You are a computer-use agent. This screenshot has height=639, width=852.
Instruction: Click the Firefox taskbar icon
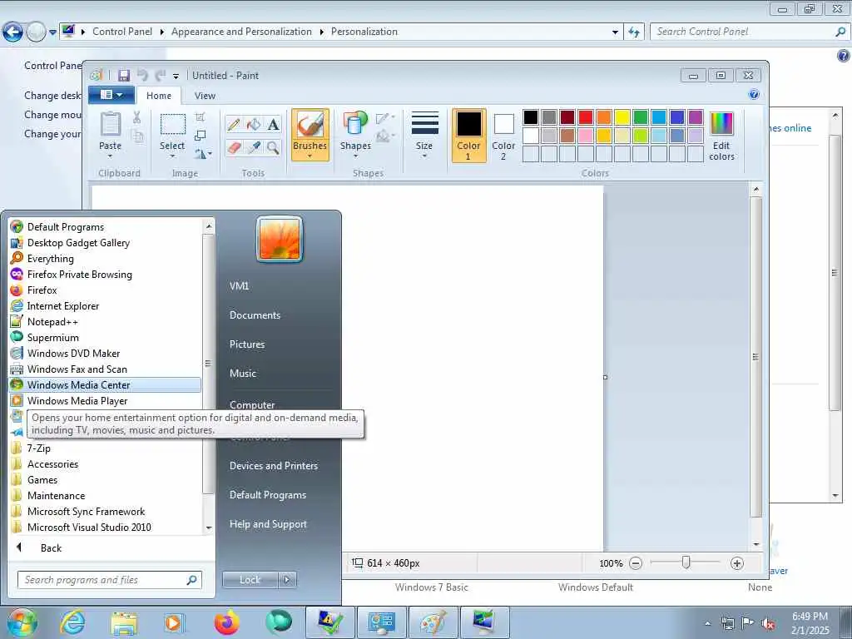pos(226,622)
